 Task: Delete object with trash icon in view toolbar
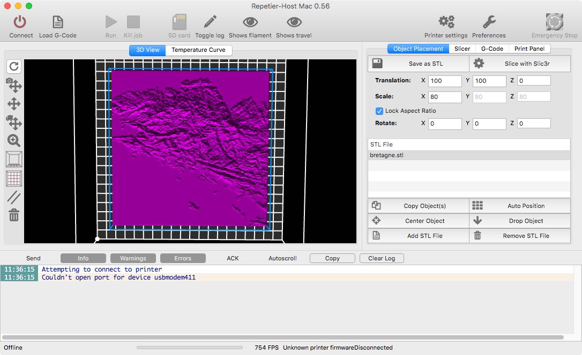coord(14,215)
